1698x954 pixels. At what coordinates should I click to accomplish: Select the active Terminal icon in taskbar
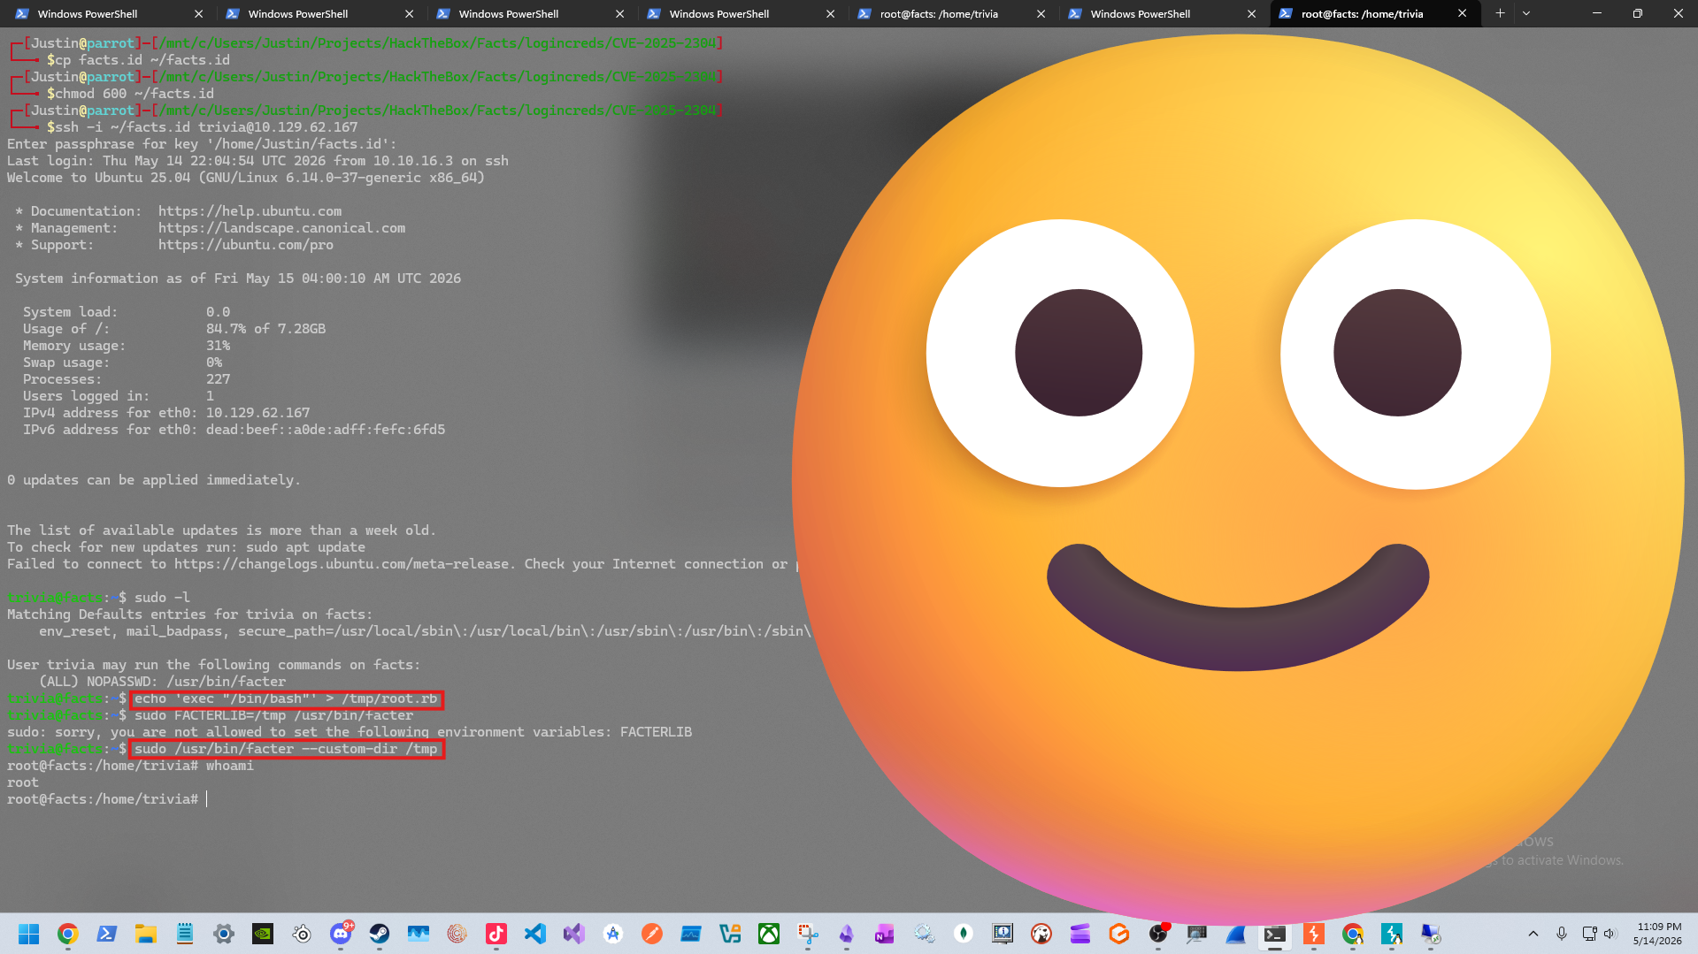pyautogui.click(x=1275, y=934)
